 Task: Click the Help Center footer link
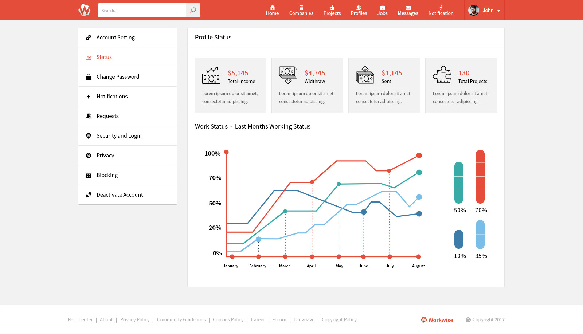click(80, 319)
